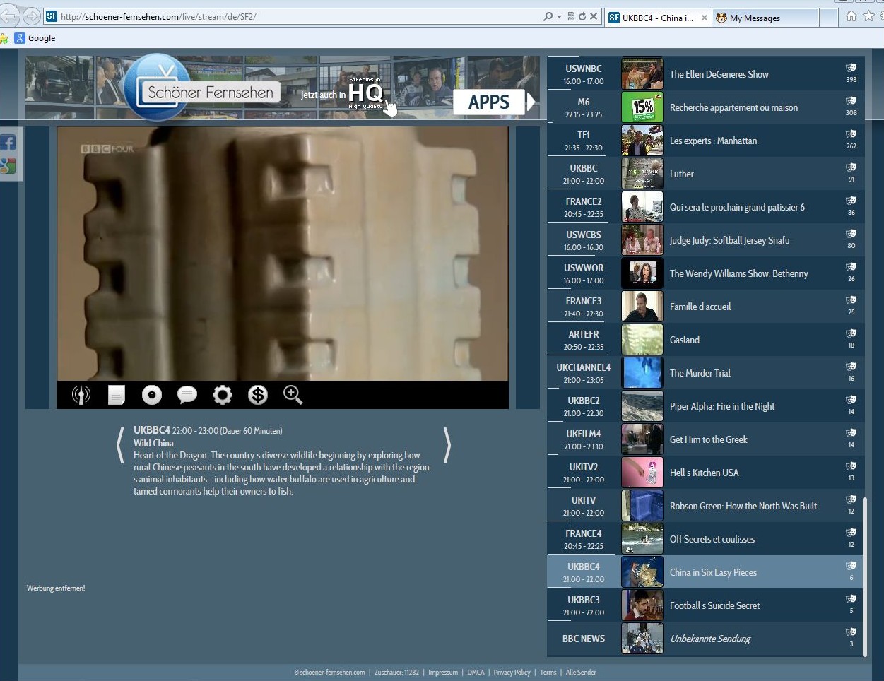Image resolution: width=884 pixels, height=681 pixels.
Task: Click the record disc icon under the video
Action: 152,395
